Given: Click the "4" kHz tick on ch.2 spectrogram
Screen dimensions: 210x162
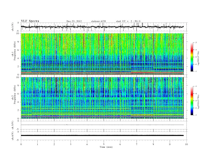Looking at the screenshot, I should click(19, 102).
